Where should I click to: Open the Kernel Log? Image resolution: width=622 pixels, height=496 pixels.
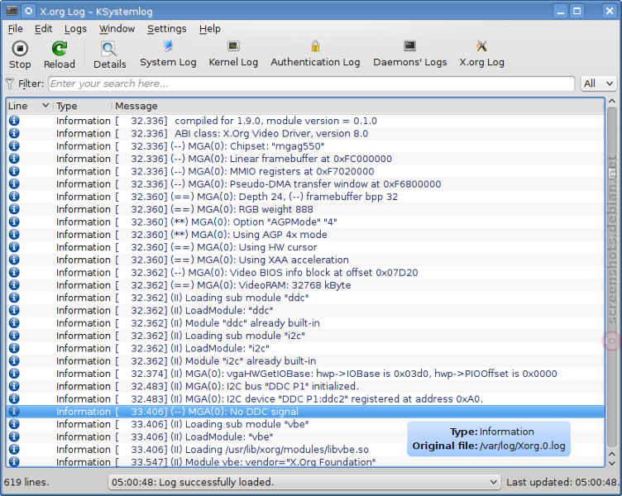pyautogui.click(x=233, y=54)
